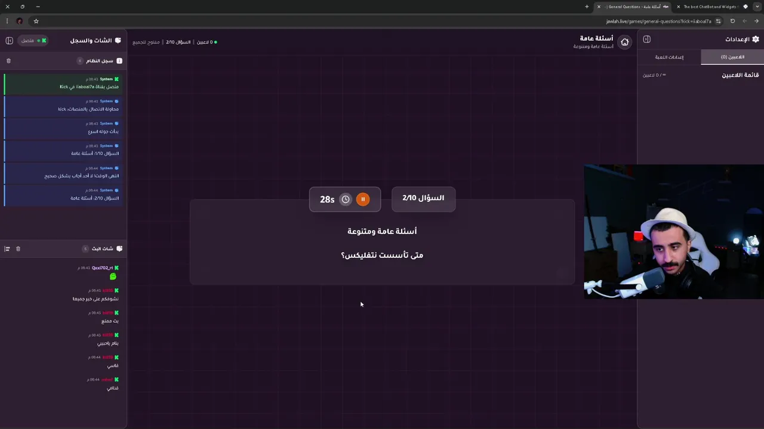Toggle stream chat layout icon
Viewport: 764px width, 429px height.
click(x=7, y=248)
